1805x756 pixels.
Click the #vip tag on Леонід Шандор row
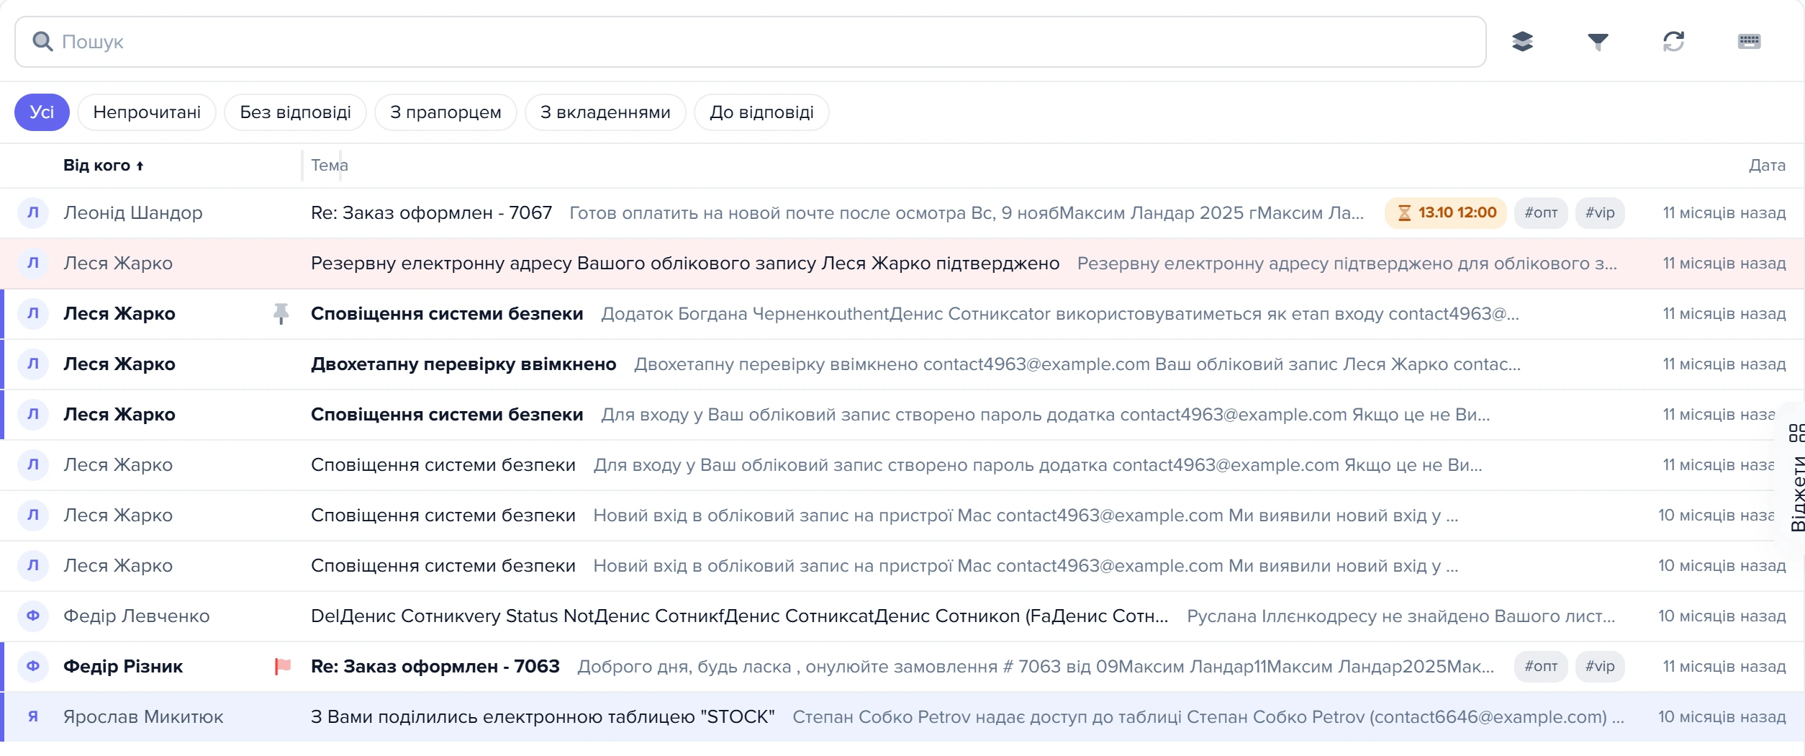(1600, 213)
